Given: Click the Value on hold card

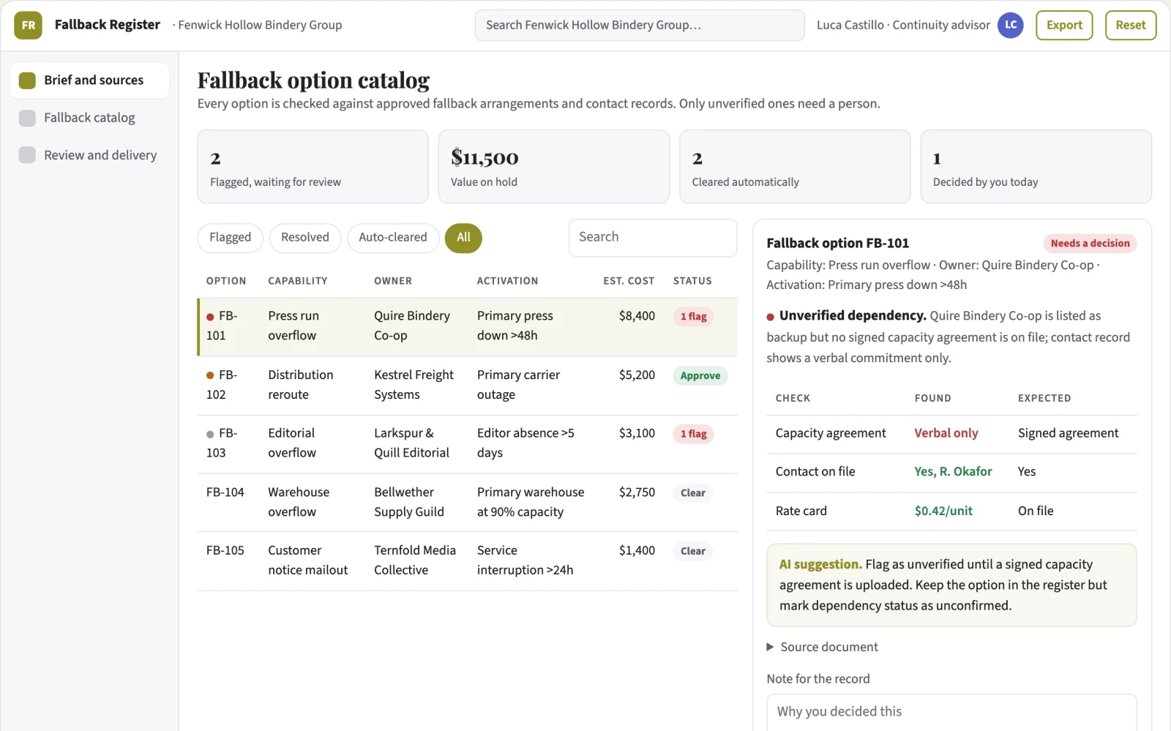Looking at the screenshot, I should (x=554, y=167).
